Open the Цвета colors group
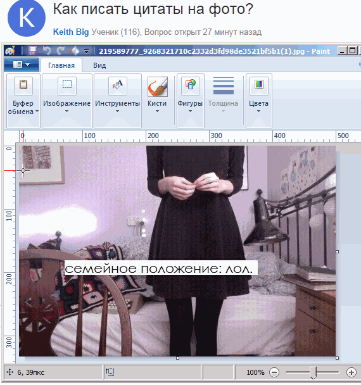This screenshot has height=385, width=361. pyautogui.click(x=258, y=101)
